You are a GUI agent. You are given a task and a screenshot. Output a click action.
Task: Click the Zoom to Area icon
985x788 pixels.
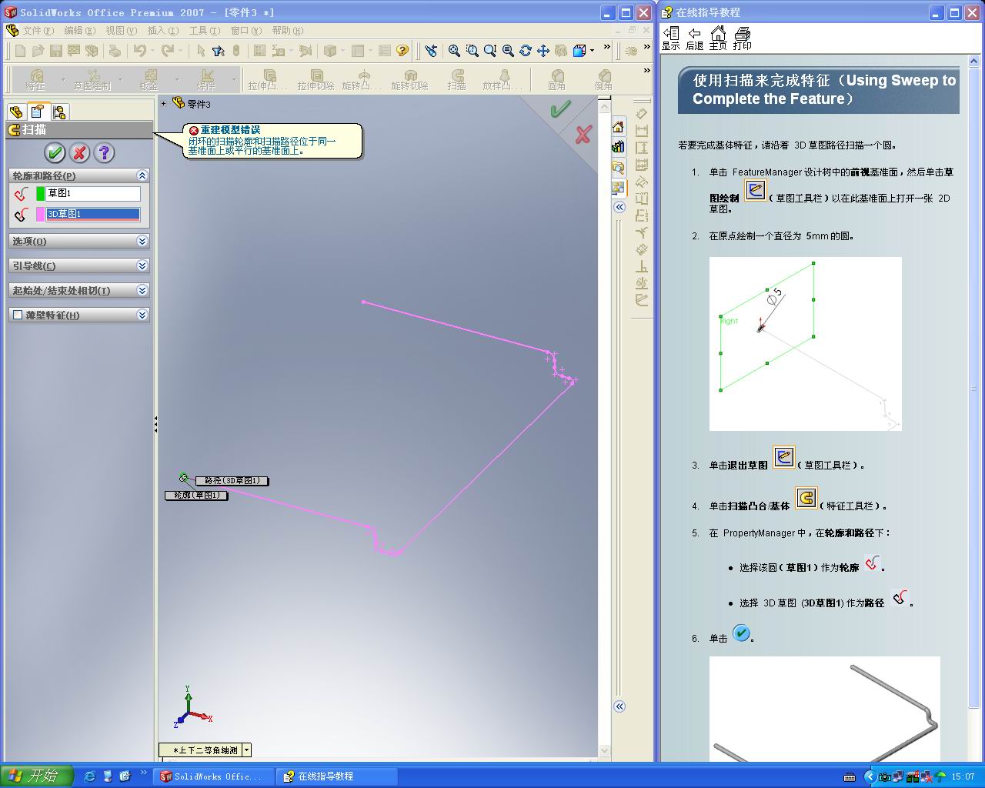[x=472, y=51]
